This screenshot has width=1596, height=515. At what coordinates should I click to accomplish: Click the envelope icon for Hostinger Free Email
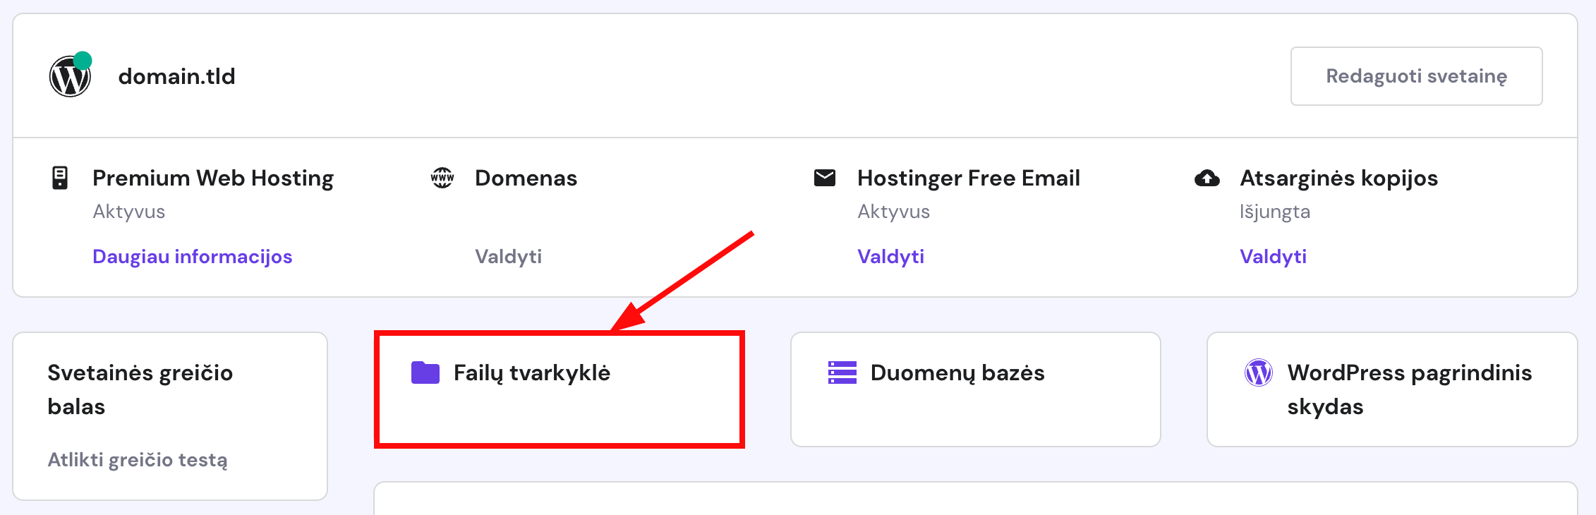824,178
